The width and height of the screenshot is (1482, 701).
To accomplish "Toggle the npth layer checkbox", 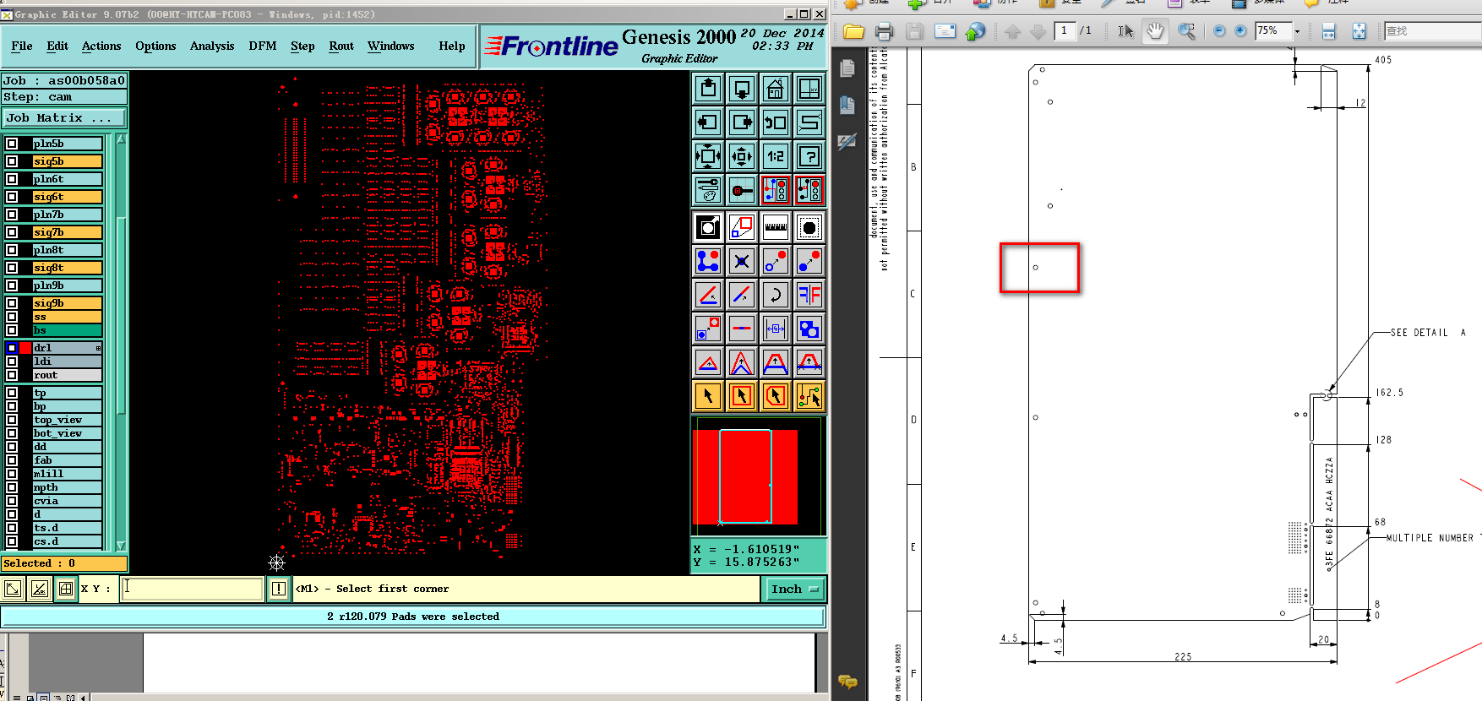I will (12, 487).
